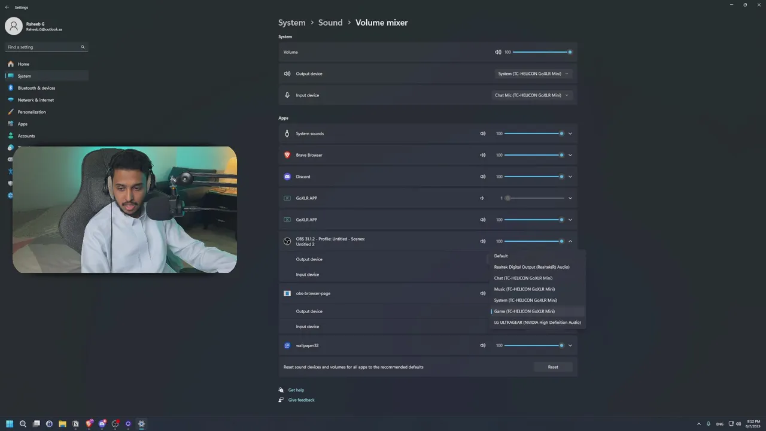Select the System sidebar icon
The height and width of the screenshot is (431, 766).
(11, 76)
